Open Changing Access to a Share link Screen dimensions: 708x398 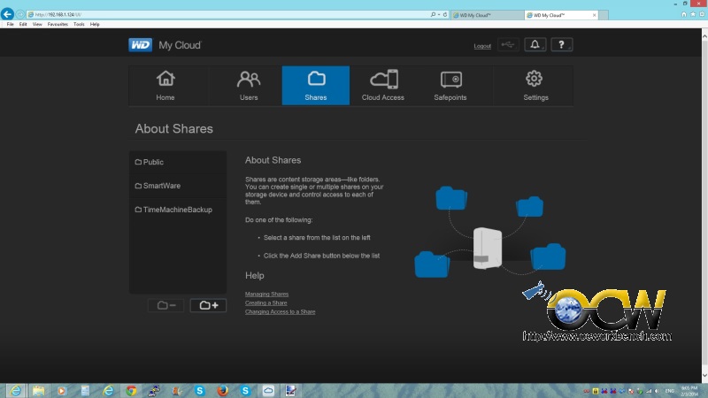pos(280,312)
